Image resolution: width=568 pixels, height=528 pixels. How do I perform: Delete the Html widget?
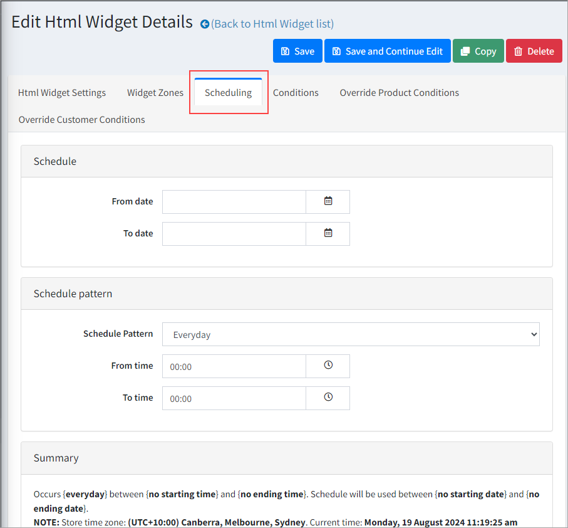point(534,51)
